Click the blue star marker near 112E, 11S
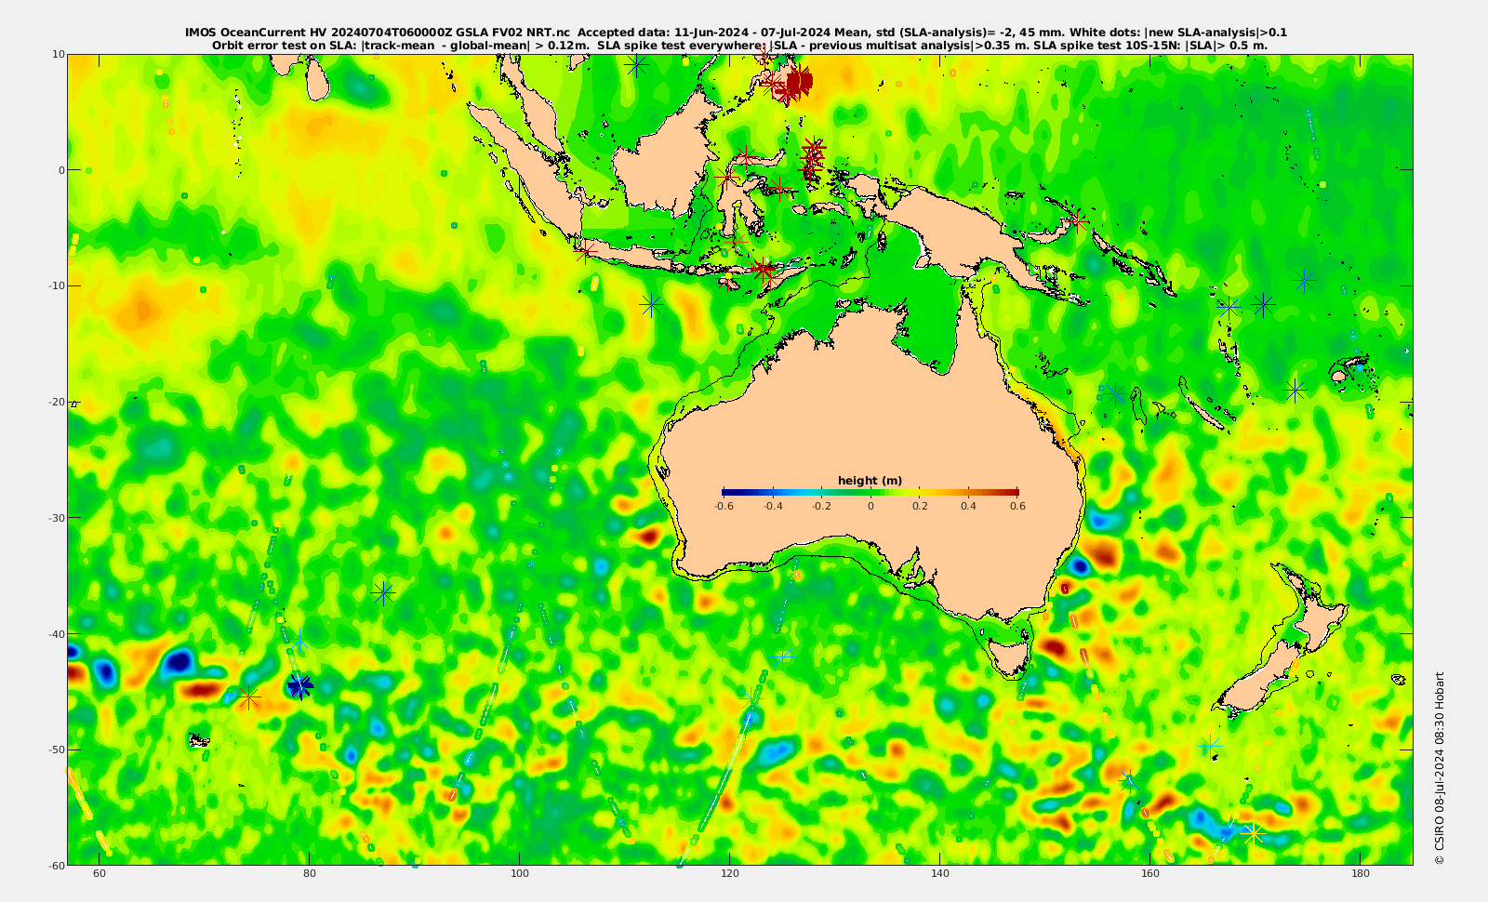The width and height of the screenshot is (1488, 902). pyautogui.click(x=651, y=303)
